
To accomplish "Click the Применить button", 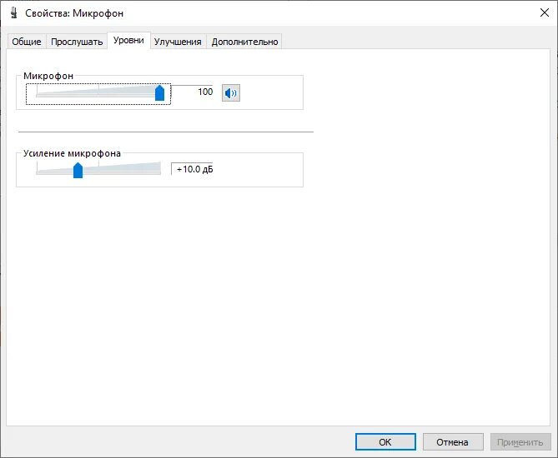I will pos(520,442).
